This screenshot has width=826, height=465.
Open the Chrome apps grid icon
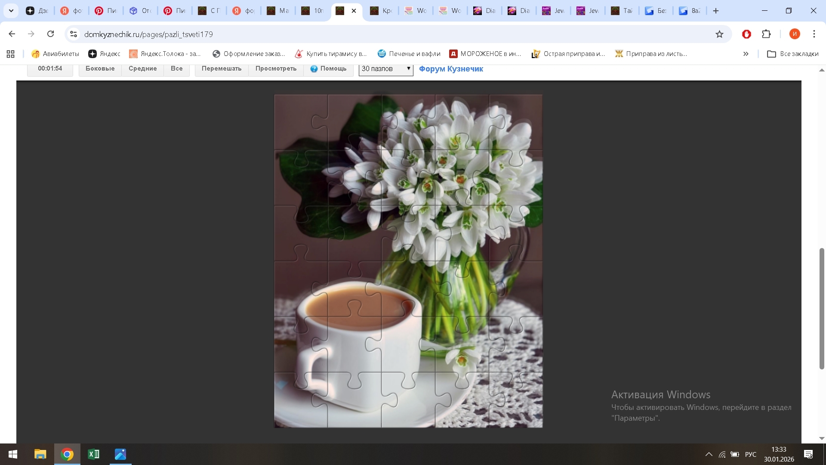[11, 54]
